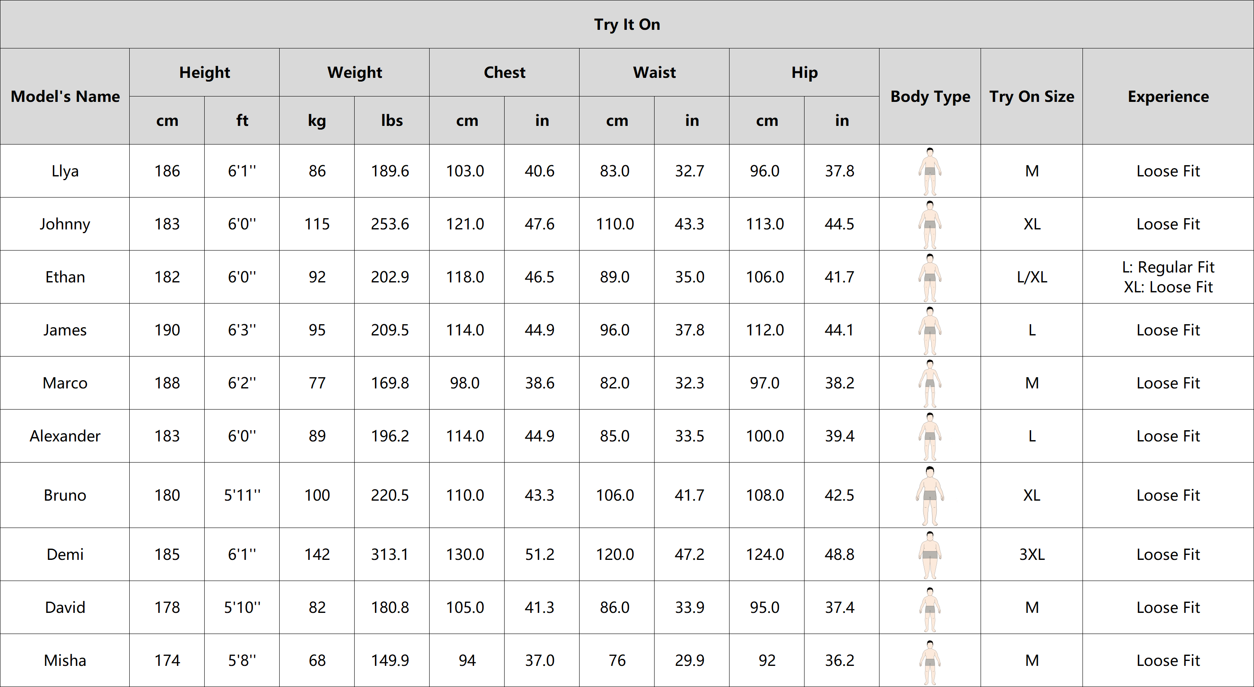Viewport: 1254px width, 687px height.
Task: Click Misha's body type figure icon
Action: (x=930, y=662)
